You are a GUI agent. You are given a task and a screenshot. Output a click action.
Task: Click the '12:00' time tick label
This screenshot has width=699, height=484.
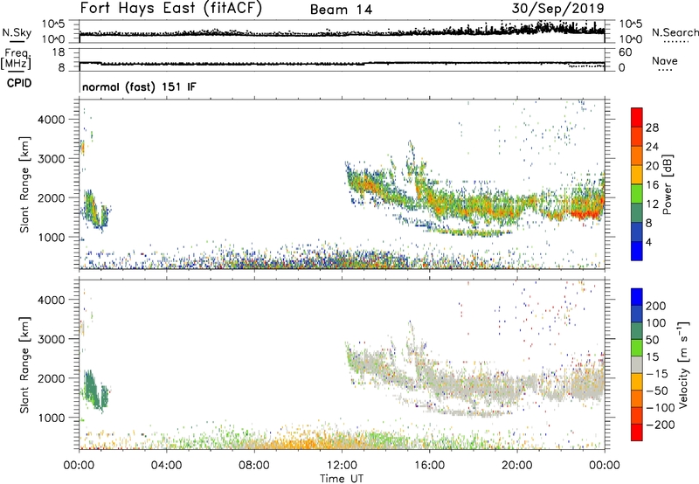click(x=342, y=466)
